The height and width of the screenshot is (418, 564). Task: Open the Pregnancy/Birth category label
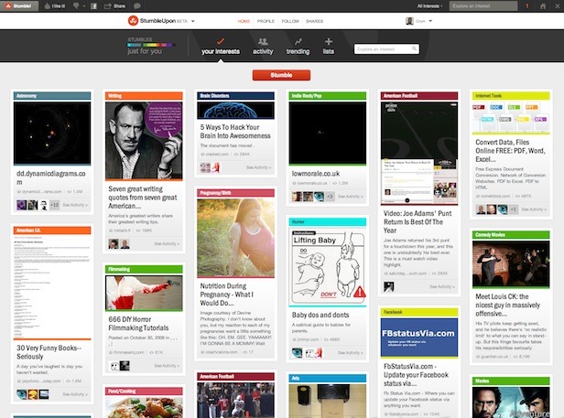pyautogui.click(x=235, y=193)
